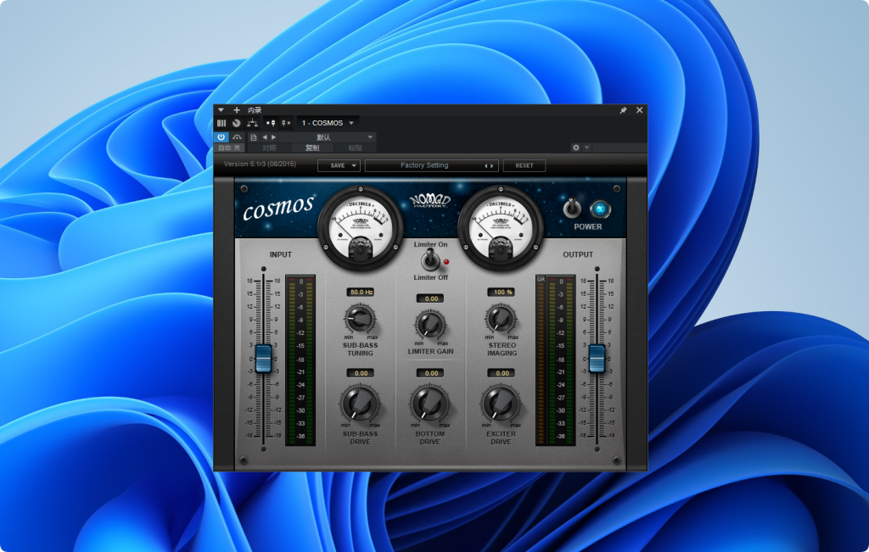Click the 粘贴 paste button

pos(356,148)
